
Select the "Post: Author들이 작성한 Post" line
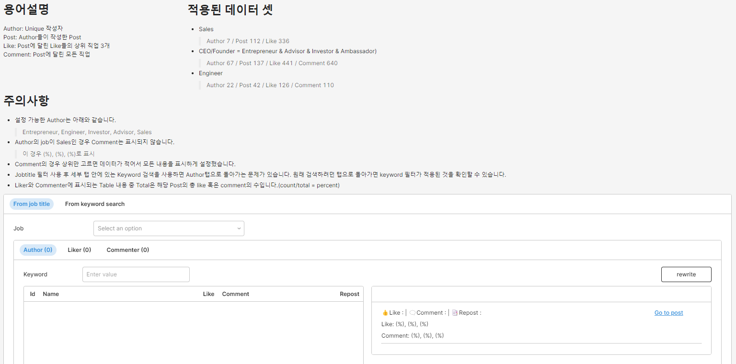(42, 37)
